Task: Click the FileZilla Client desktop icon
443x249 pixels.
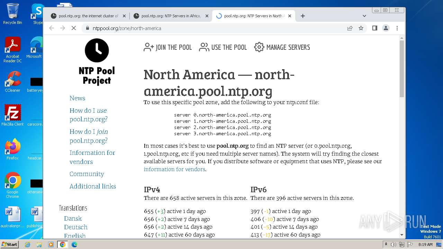Action: coord(12,115)
